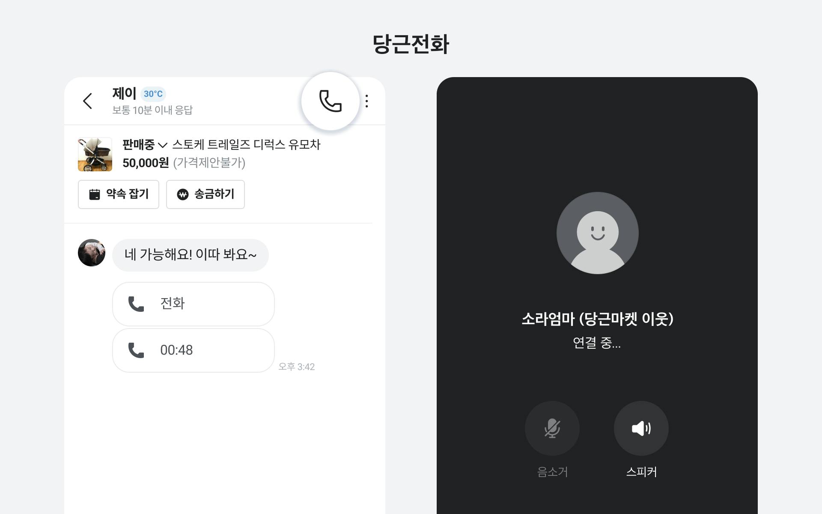
Task: Toggle the speaker button on
Action: coord(641,428)
